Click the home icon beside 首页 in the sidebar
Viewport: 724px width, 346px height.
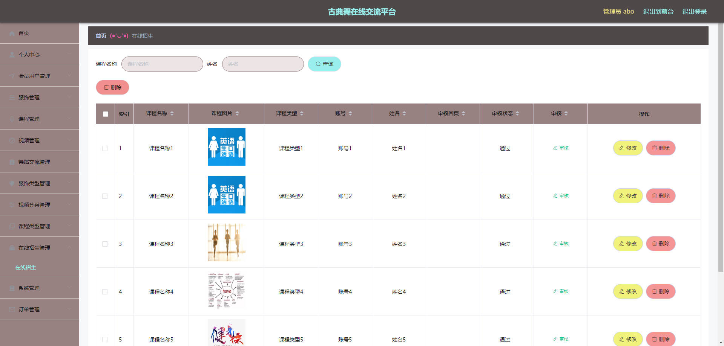coord(12,34)
